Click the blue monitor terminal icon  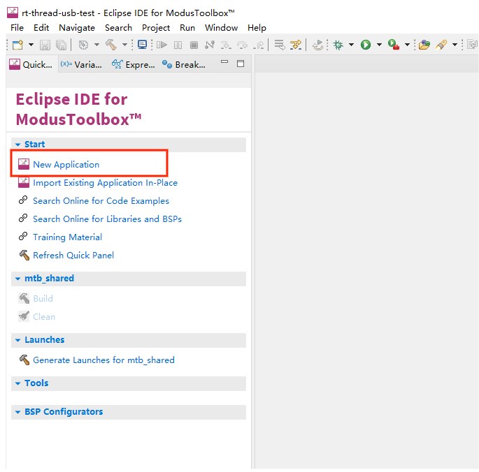click(x=143, y=45)
